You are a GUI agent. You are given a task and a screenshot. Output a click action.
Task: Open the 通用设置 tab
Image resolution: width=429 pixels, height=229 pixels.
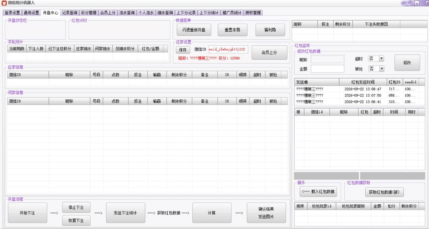31,13
